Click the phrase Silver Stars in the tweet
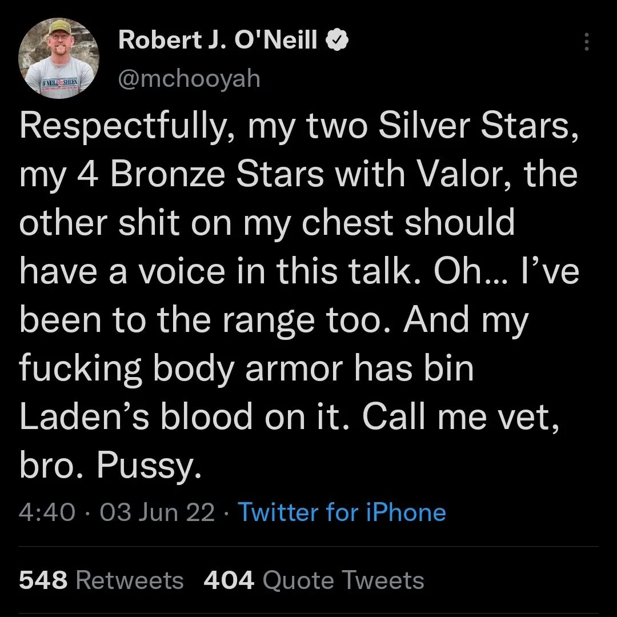Image resolution: width=617 pixels, height=617 pixels. (x=478, y=127)
